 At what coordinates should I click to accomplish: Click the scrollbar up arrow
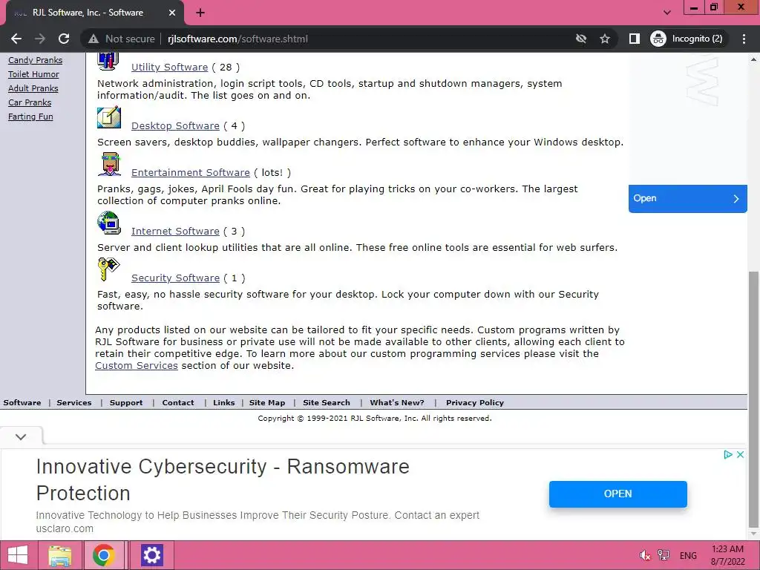click(753, 59)
